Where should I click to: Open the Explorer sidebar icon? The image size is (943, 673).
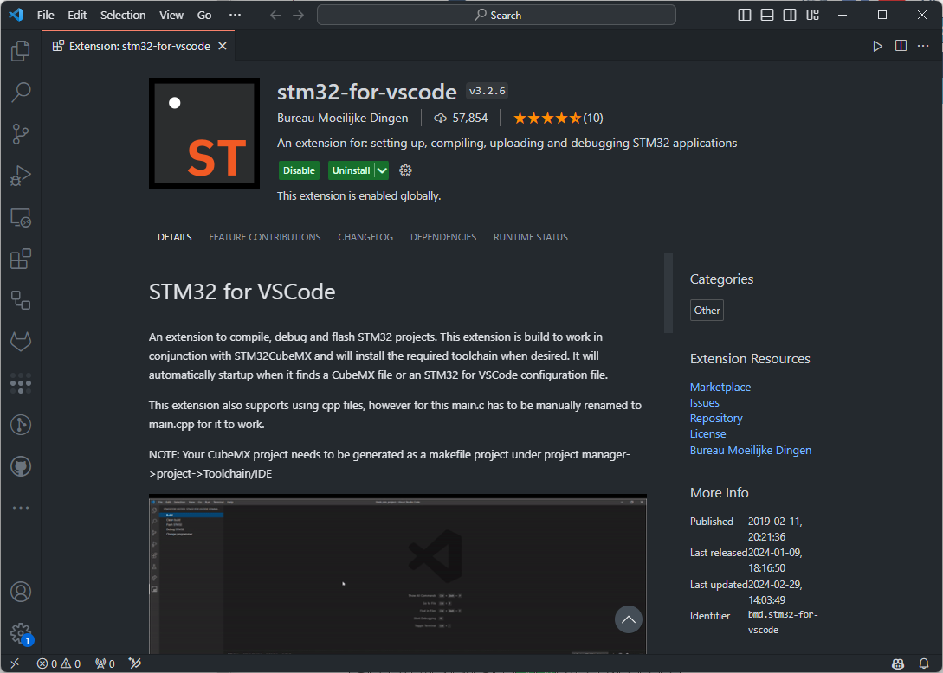(21, 50)
